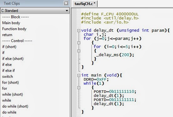Collapse the while(1) block fold marker
The width and height of the screenshot is (173, 117).
click(x=79, y=88)
